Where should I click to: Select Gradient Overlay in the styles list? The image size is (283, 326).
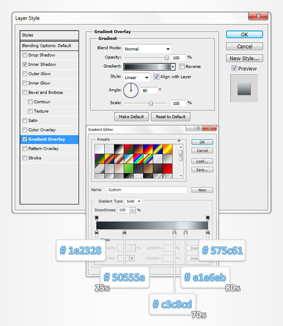point(50,139)
